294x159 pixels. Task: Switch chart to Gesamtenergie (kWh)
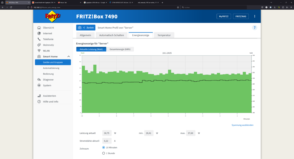click(120, 49)
